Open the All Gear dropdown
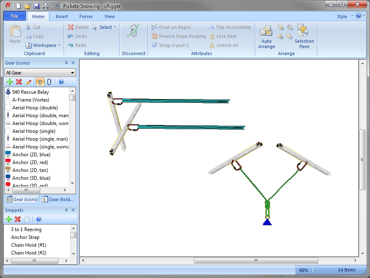This screenshot has width=370, height=278. click(40, 73)
